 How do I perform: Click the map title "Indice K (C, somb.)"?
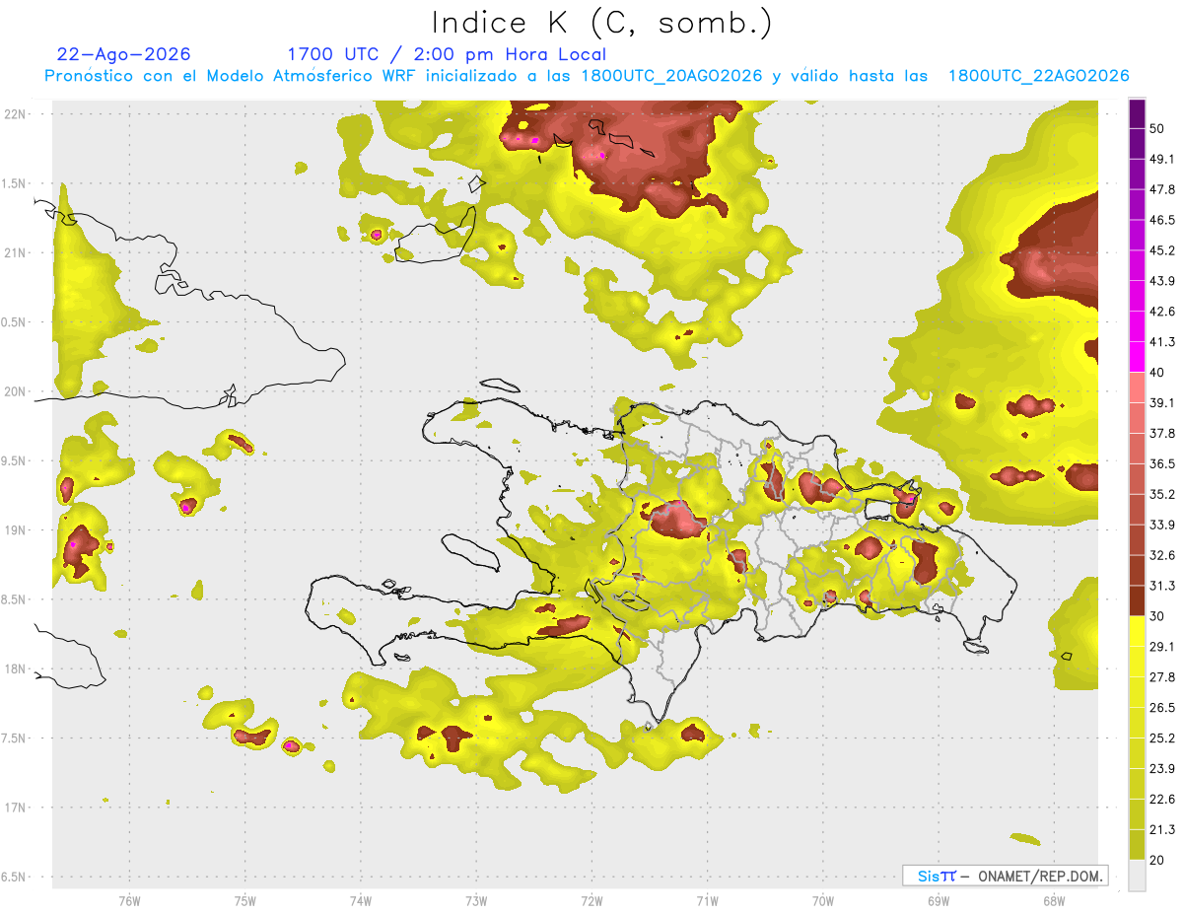[x=601, y=23]
